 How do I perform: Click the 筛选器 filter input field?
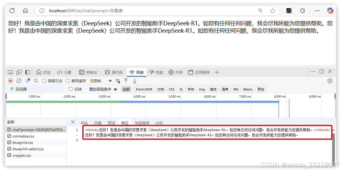36,89
